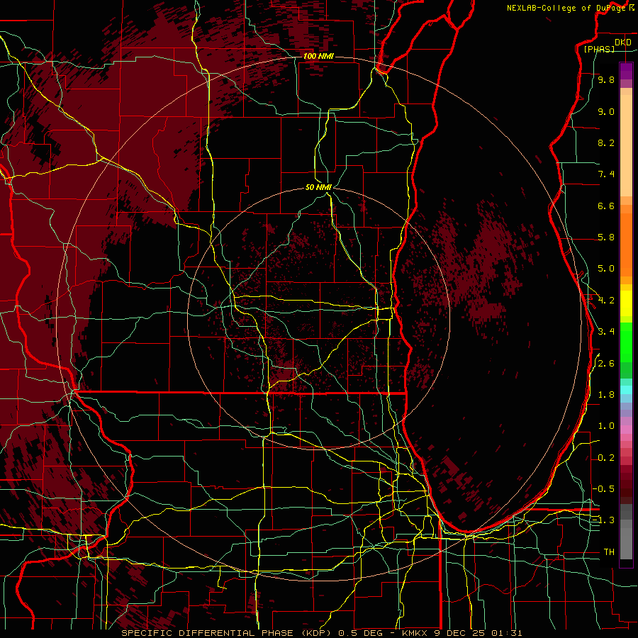638x638 pixels.
Task: Click the [PHAS] legend unit label
Action: (x=599, y=49)
